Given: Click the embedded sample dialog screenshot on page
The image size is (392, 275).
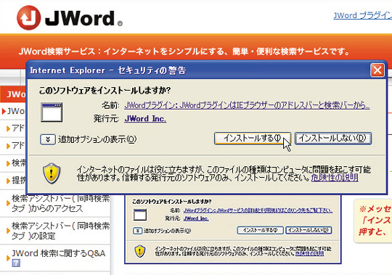Looking at the screenshot, I should click(x=233, y=229).
